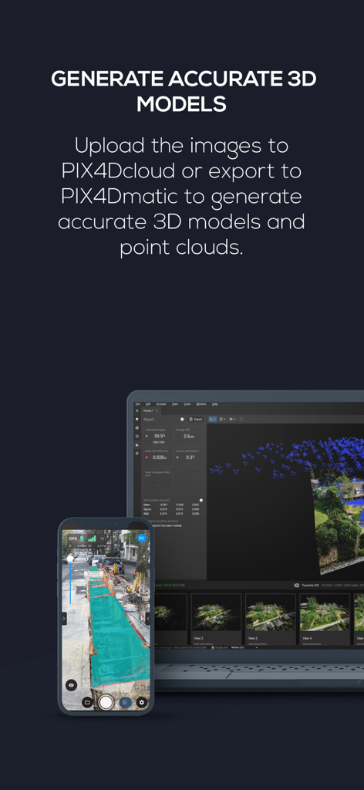Tap the green signal strength bars on phone
Screen dimensions: 364x790
(92, 539)
